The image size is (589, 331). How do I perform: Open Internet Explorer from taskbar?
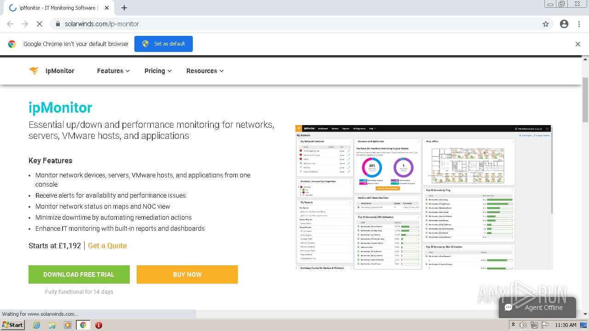coord(36,325)
